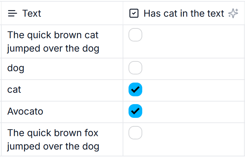245x157 pixels.
Task: Click blank space right of dog row checkbox
Action: coord(194,69)
